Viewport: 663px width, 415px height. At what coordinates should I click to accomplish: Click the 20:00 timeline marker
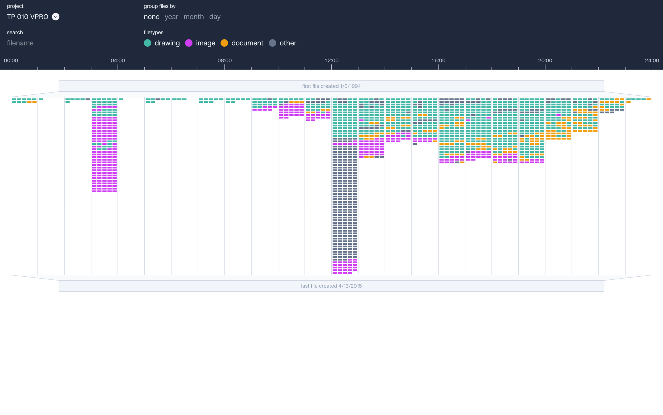coord(545,60)
